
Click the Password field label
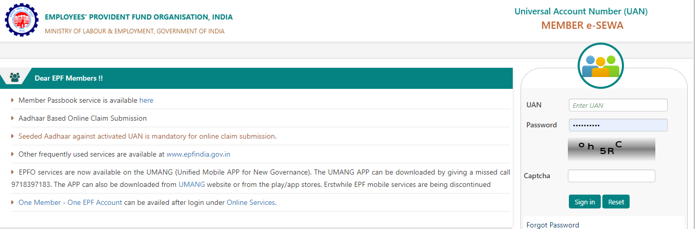(x=542, y=125)
